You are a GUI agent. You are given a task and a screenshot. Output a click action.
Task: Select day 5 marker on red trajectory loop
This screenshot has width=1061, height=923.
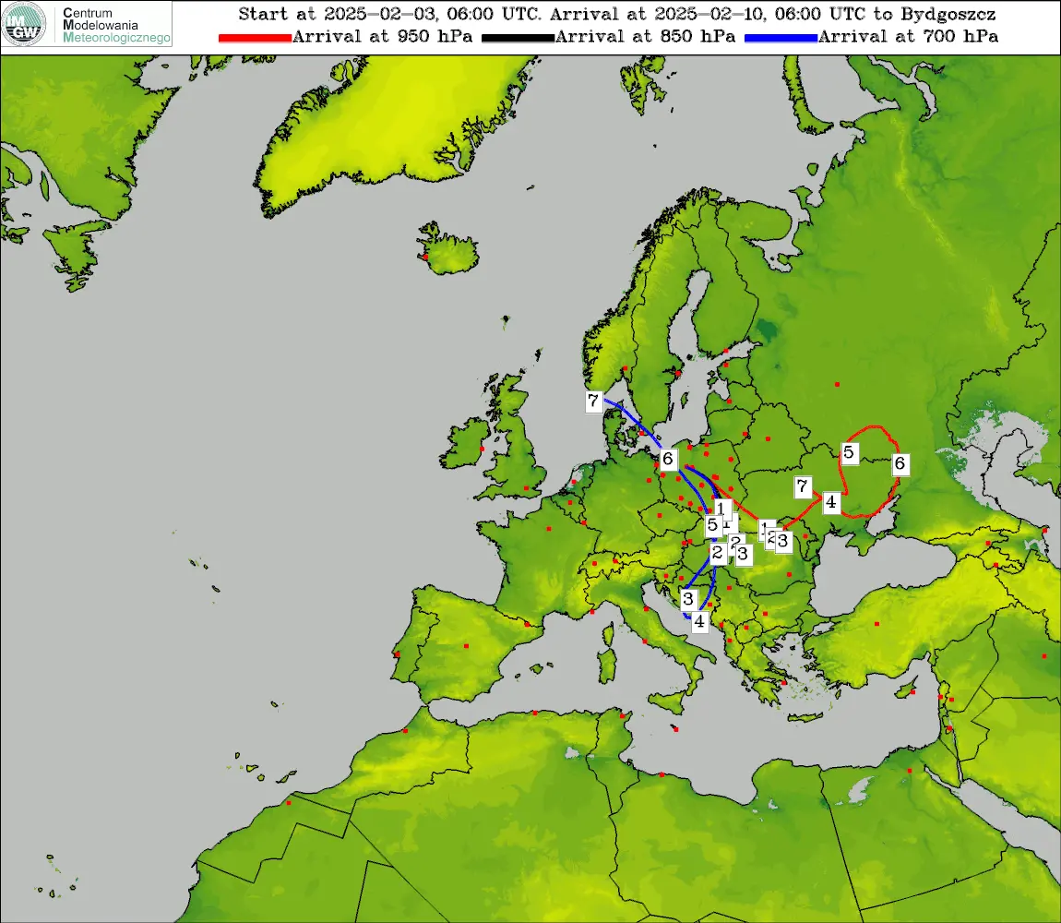coord(849,452)
